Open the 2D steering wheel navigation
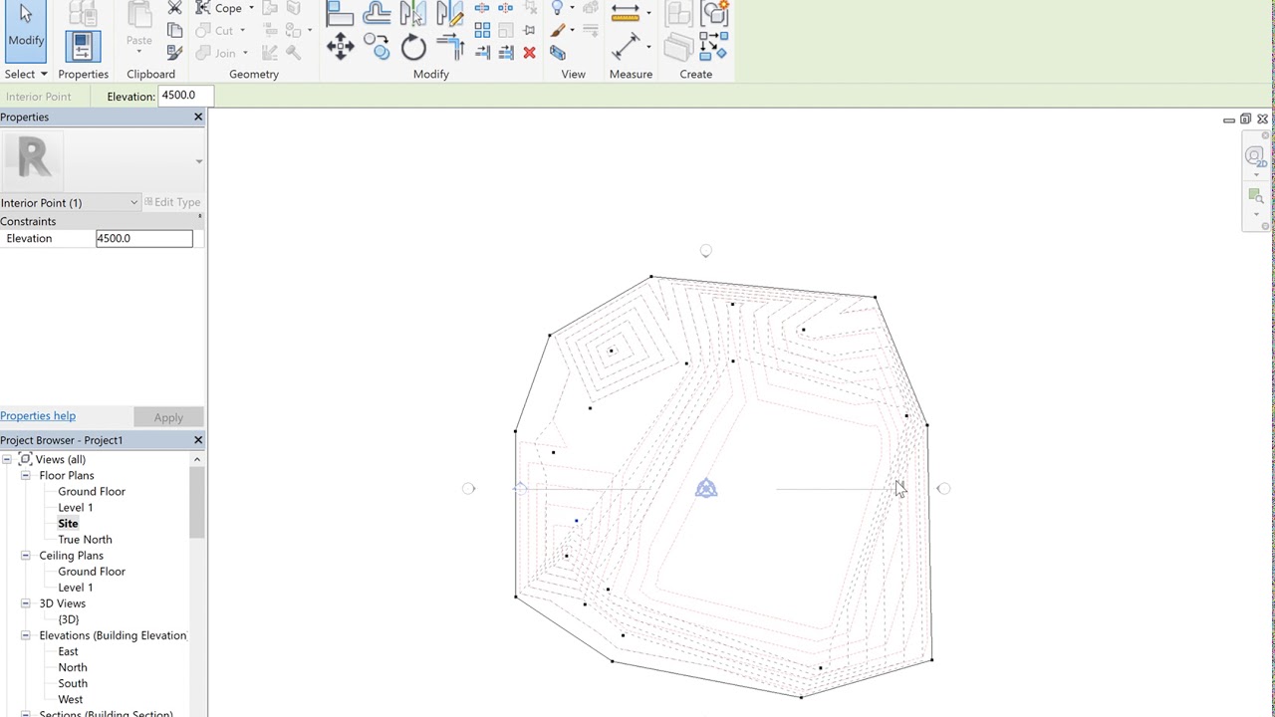 click(x=1254, y=155)
